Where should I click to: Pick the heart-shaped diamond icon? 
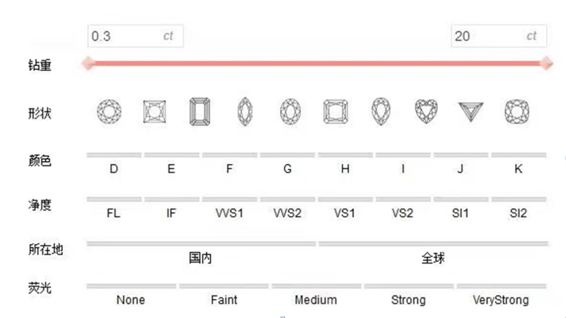coord(426,111)
